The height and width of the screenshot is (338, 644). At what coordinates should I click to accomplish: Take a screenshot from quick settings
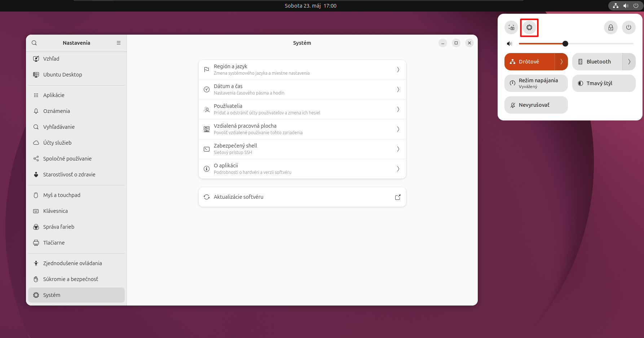pos(511,27)
